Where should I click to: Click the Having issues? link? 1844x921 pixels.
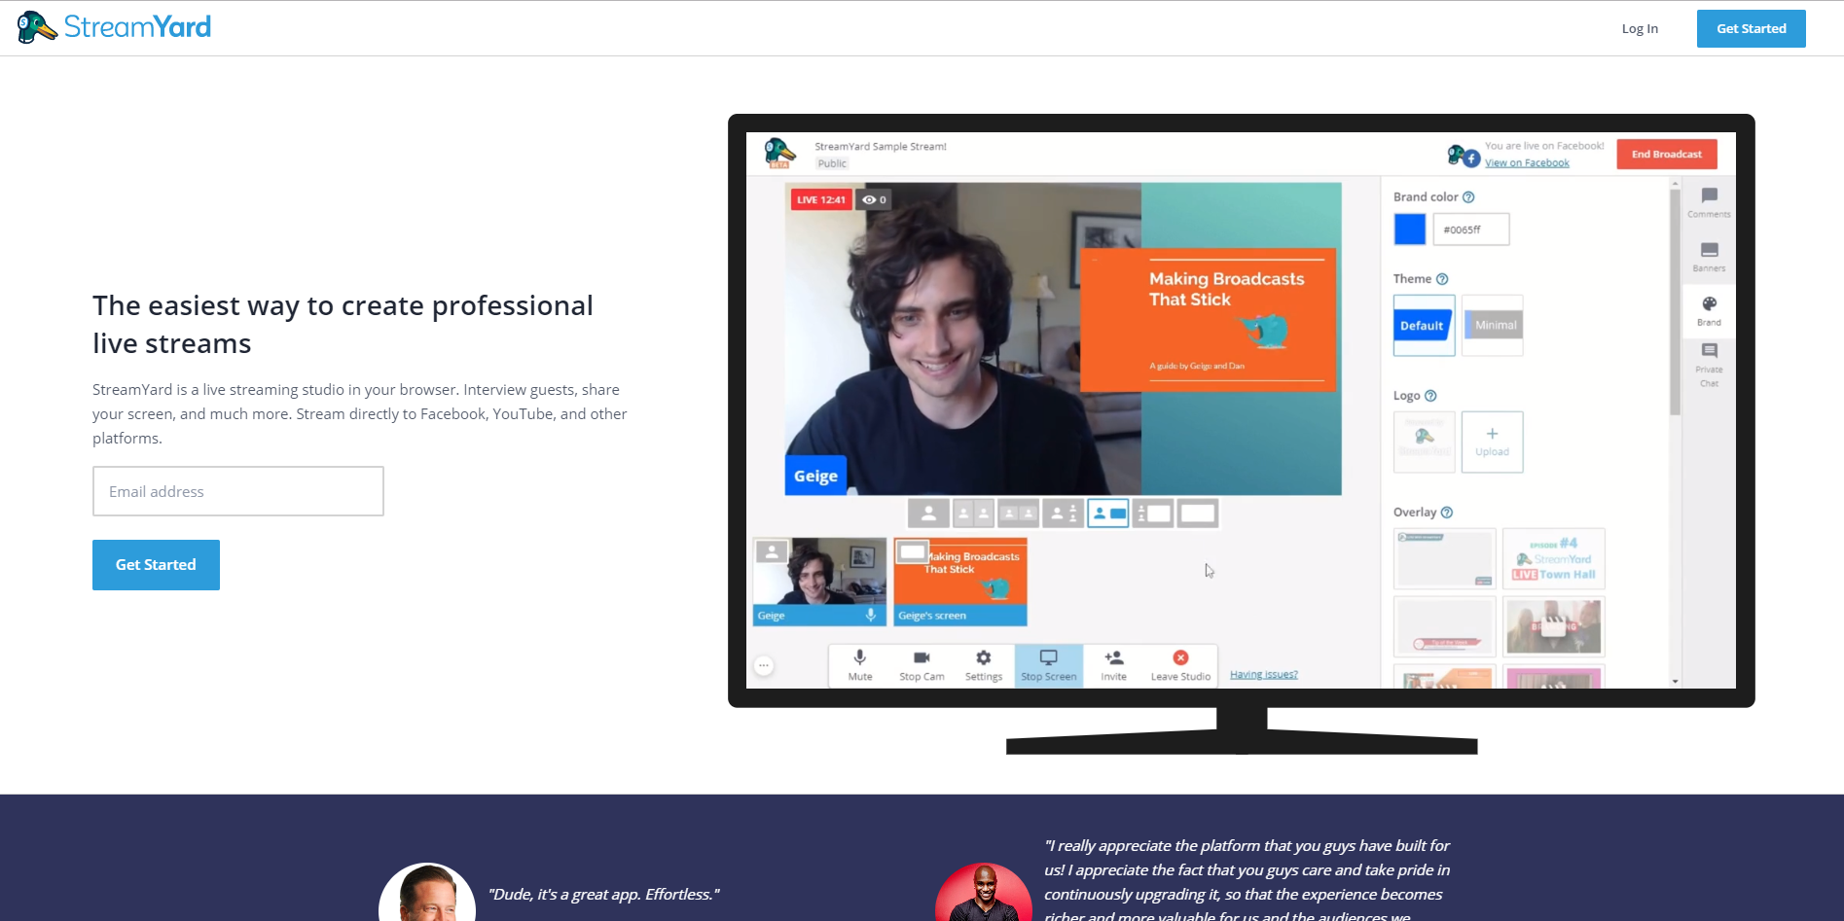click(1263, 674)
